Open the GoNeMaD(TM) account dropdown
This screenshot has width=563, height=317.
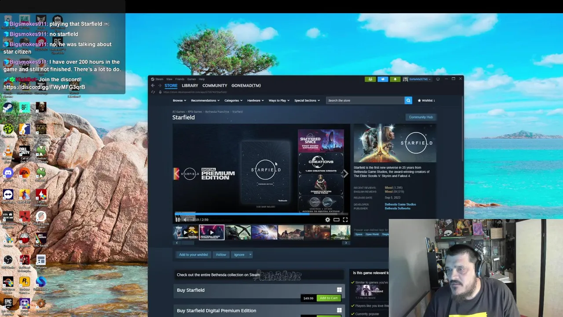pos(417,79)
